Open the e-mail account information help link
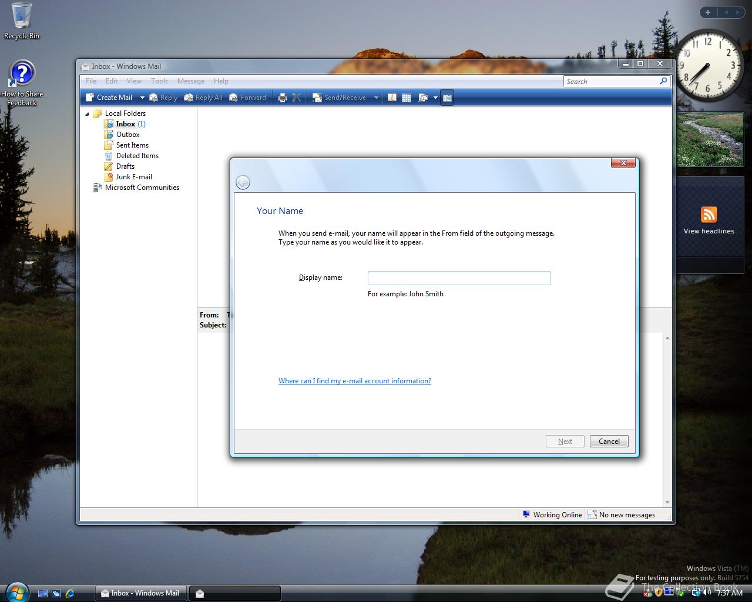 (x=355, y=381)
